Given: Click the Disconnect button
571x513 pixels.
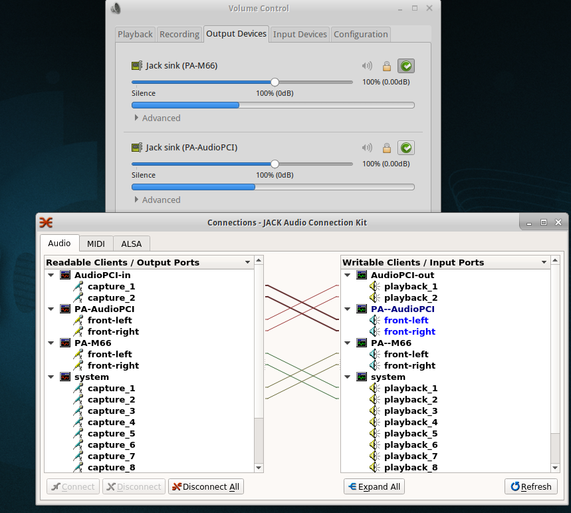Looking at the screenshot, I should coord(134,487).
